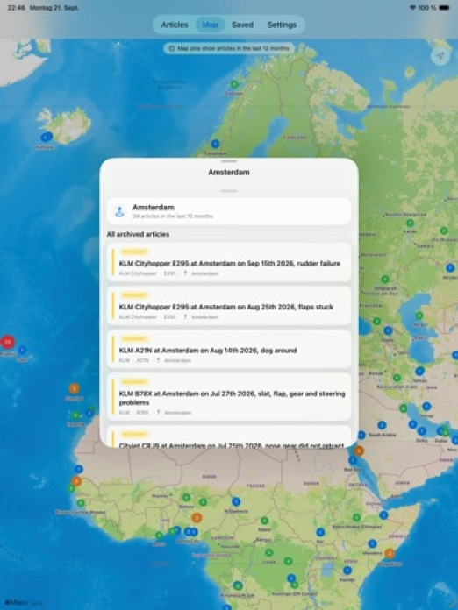Select the green pin at Kazan
Viewport: 458px width, 610px height.
pyautogui.click(x=410, y=223)
